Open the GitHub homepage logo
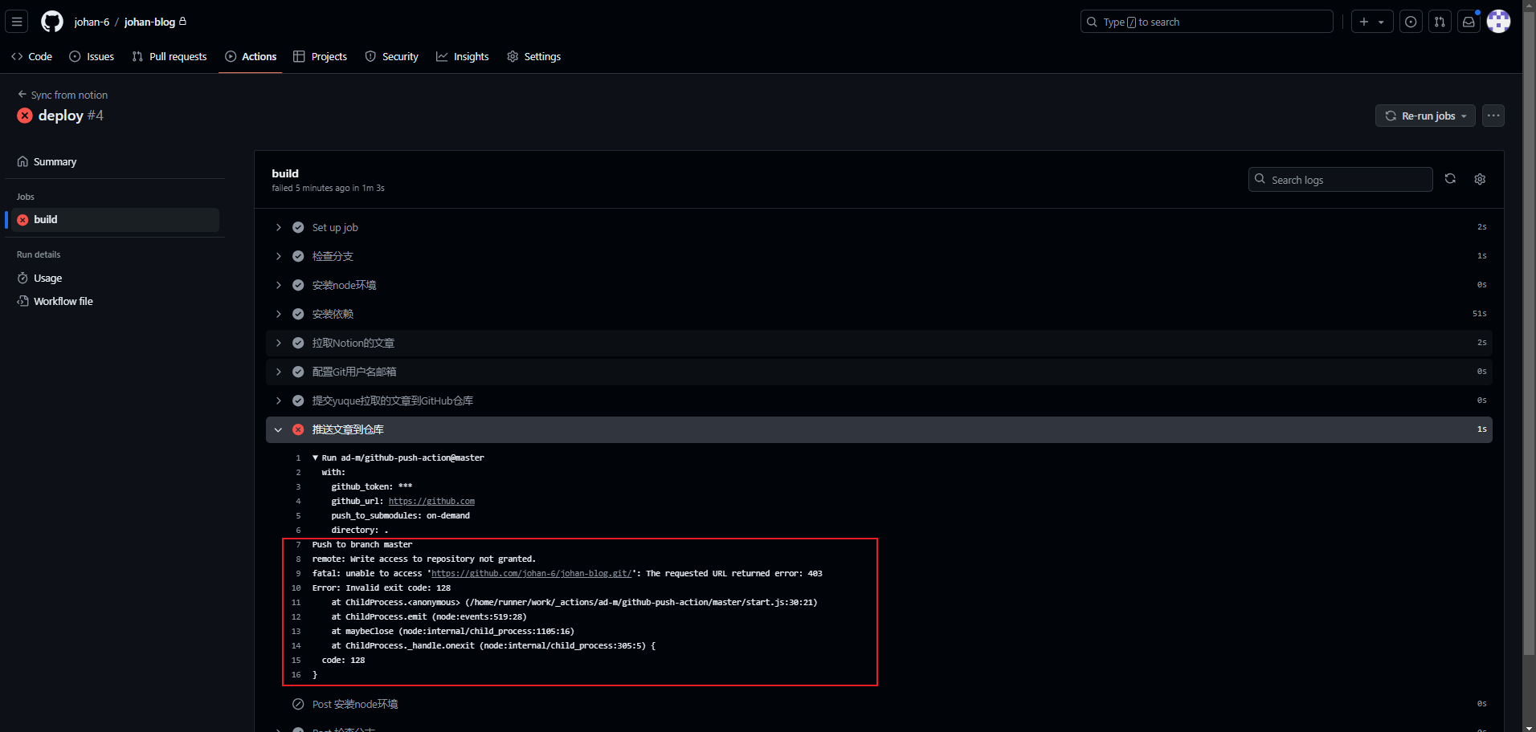The width and height of the screenshot is (1536, 732). click(52, 22)
